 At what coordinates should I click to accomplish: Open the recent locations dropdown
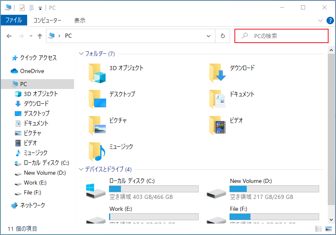31,36
